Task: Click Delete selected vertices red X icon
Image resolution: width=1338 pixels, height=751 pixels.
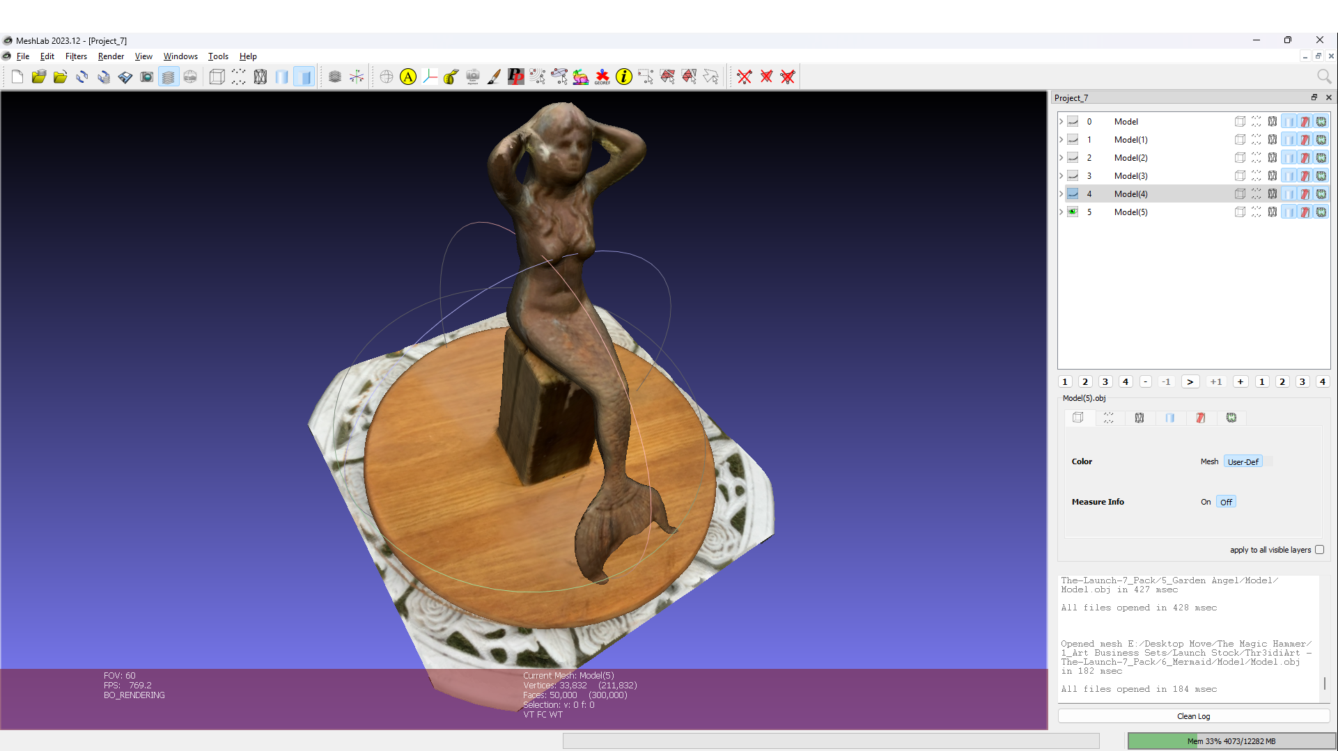Action: pyautogui.click(x=745, y=77)
